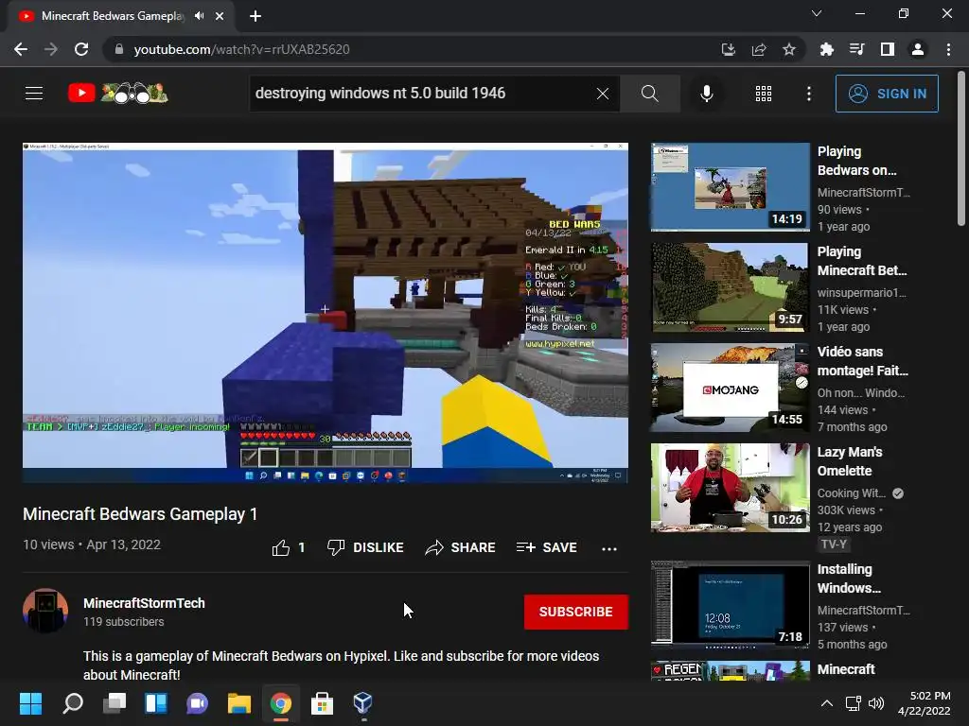Open the Mojang 'Vidéo sans montage' thumbnail
Image resolution: width=969 pixels, height=726 pixels.
730,388
